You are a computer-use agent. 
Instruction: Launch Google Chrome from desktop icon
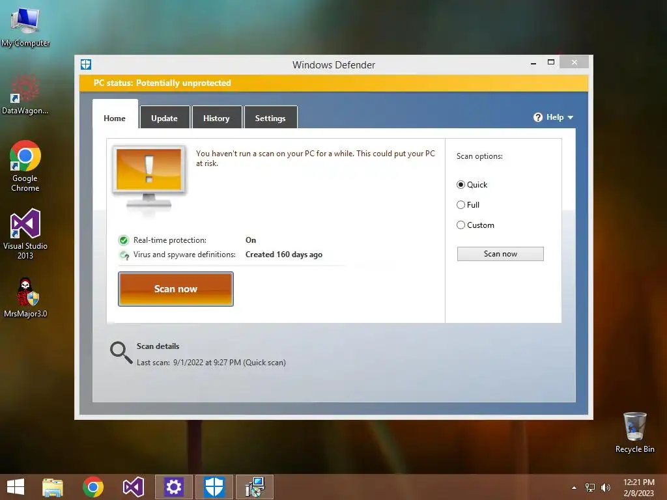click(25, 166)
